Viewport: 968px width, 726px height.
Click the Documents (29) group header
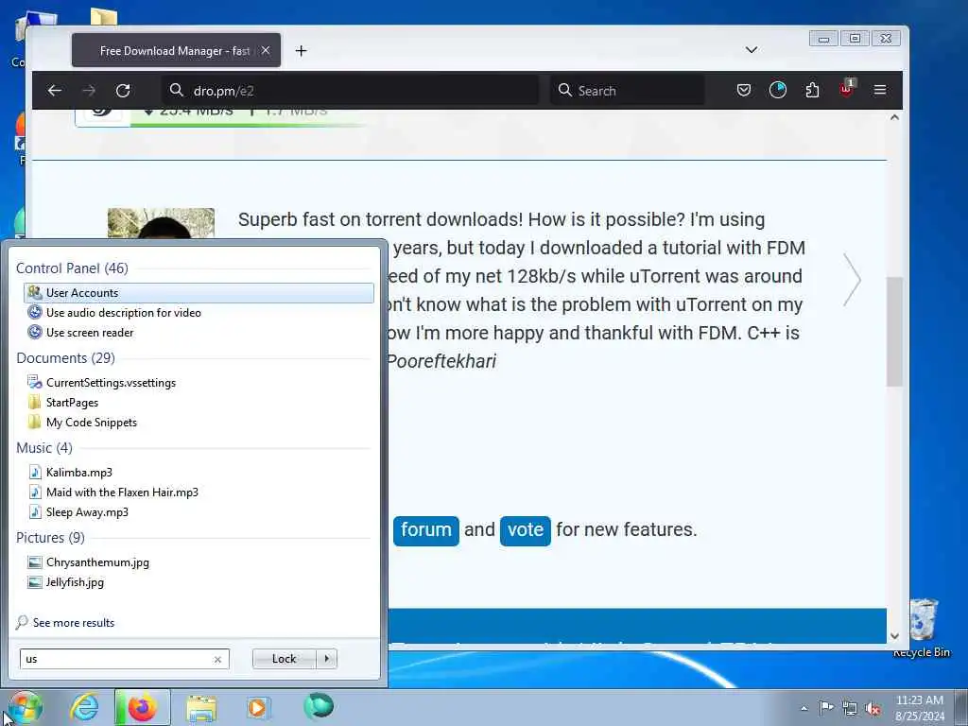pyautogui.click(x=65, y=358)
